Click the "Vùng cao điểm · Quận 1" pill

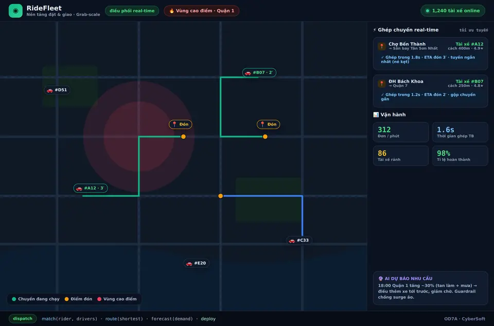pyautogui.click(x=201, y=11)
